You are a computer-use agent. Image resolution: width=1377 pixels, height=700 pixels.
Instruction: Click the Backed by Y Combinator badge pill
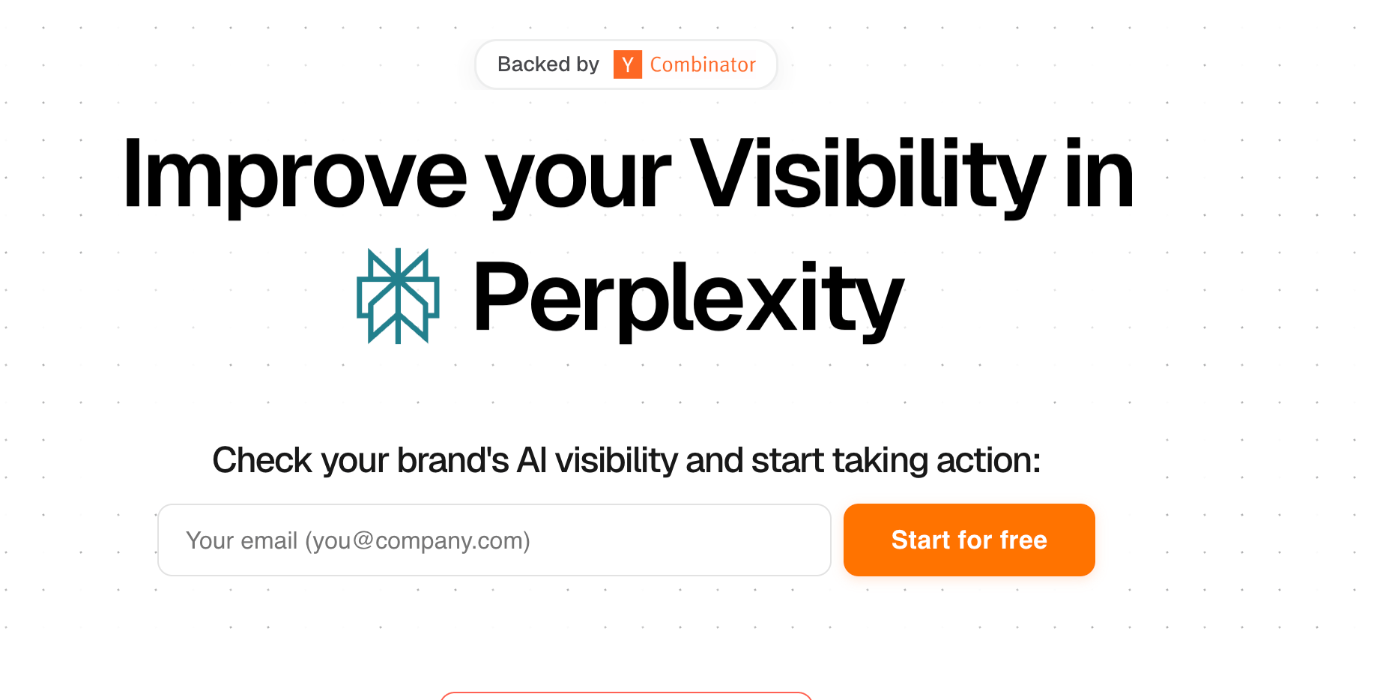[626, 64]
